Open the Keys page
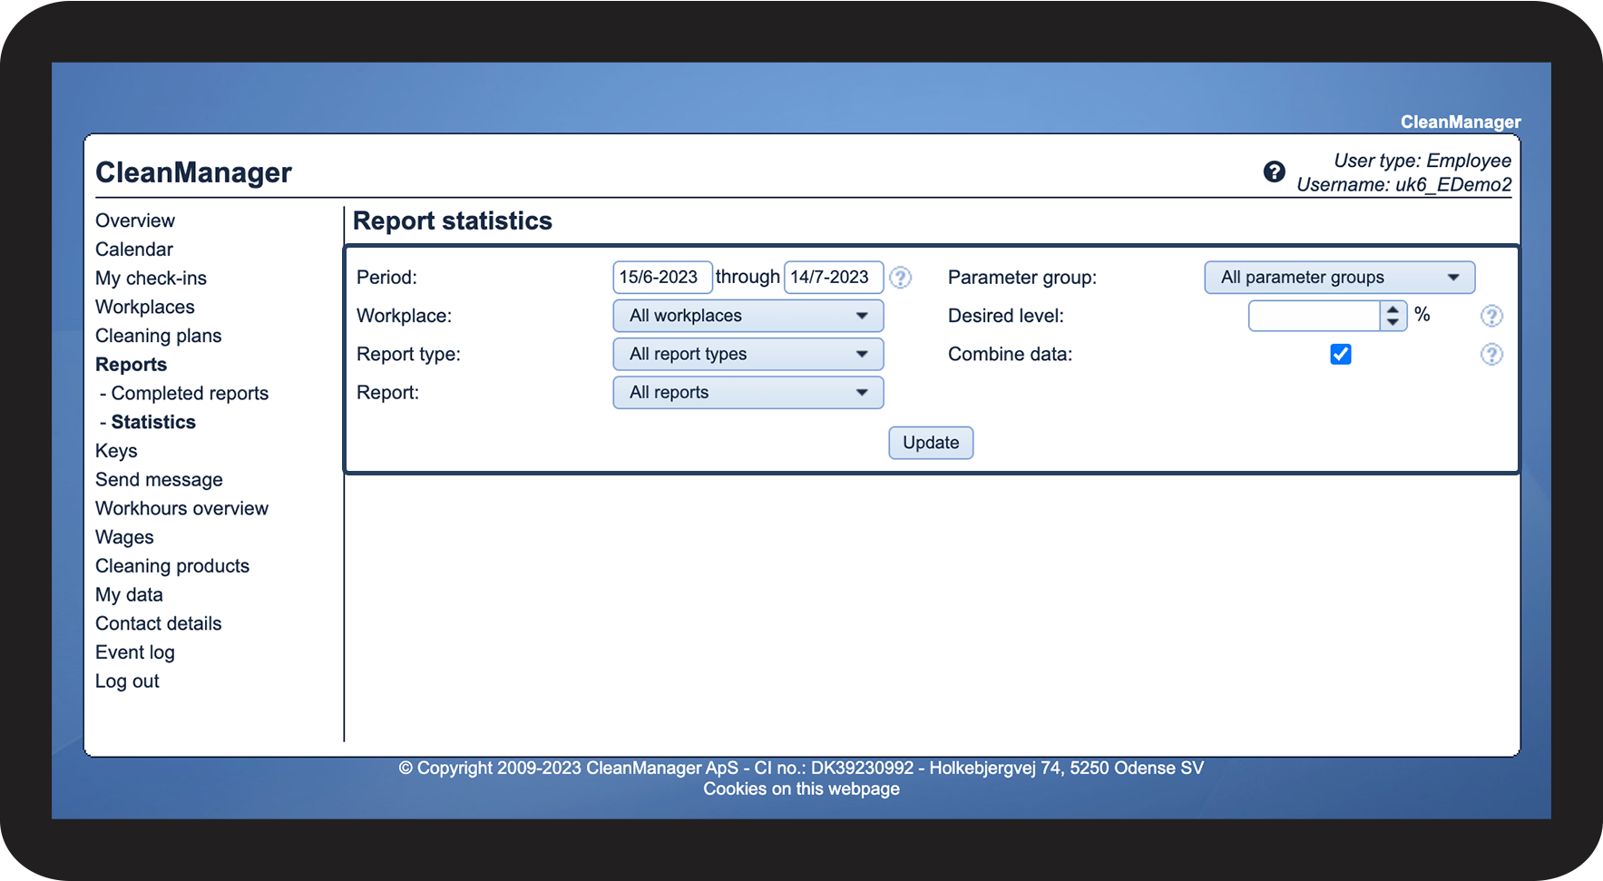The height and width of the screenshot is (881, 1603). pos(116,451)
